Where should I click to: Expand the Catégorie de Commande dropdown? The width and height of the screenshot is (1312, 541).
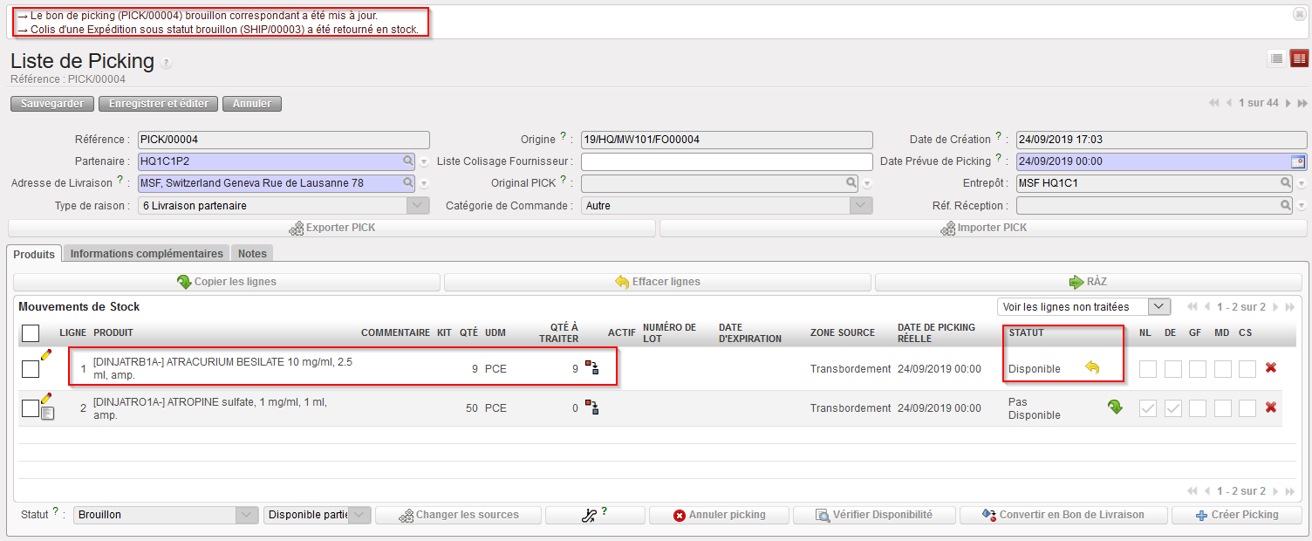861,206
